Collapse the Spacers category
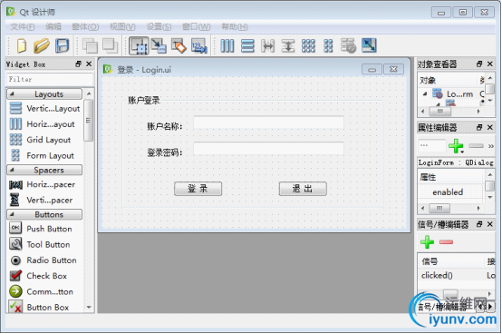 click(x=12, y=170)
